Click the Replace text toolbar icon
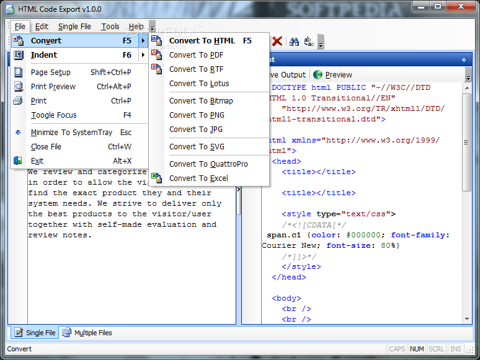The image size is (480, 360). pyautogui.click(x=309, y=42)
